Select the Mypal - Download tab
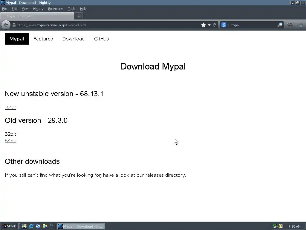The height and width of the screenshot is (230, 306). pyautogui.click(x=37, y=16)
